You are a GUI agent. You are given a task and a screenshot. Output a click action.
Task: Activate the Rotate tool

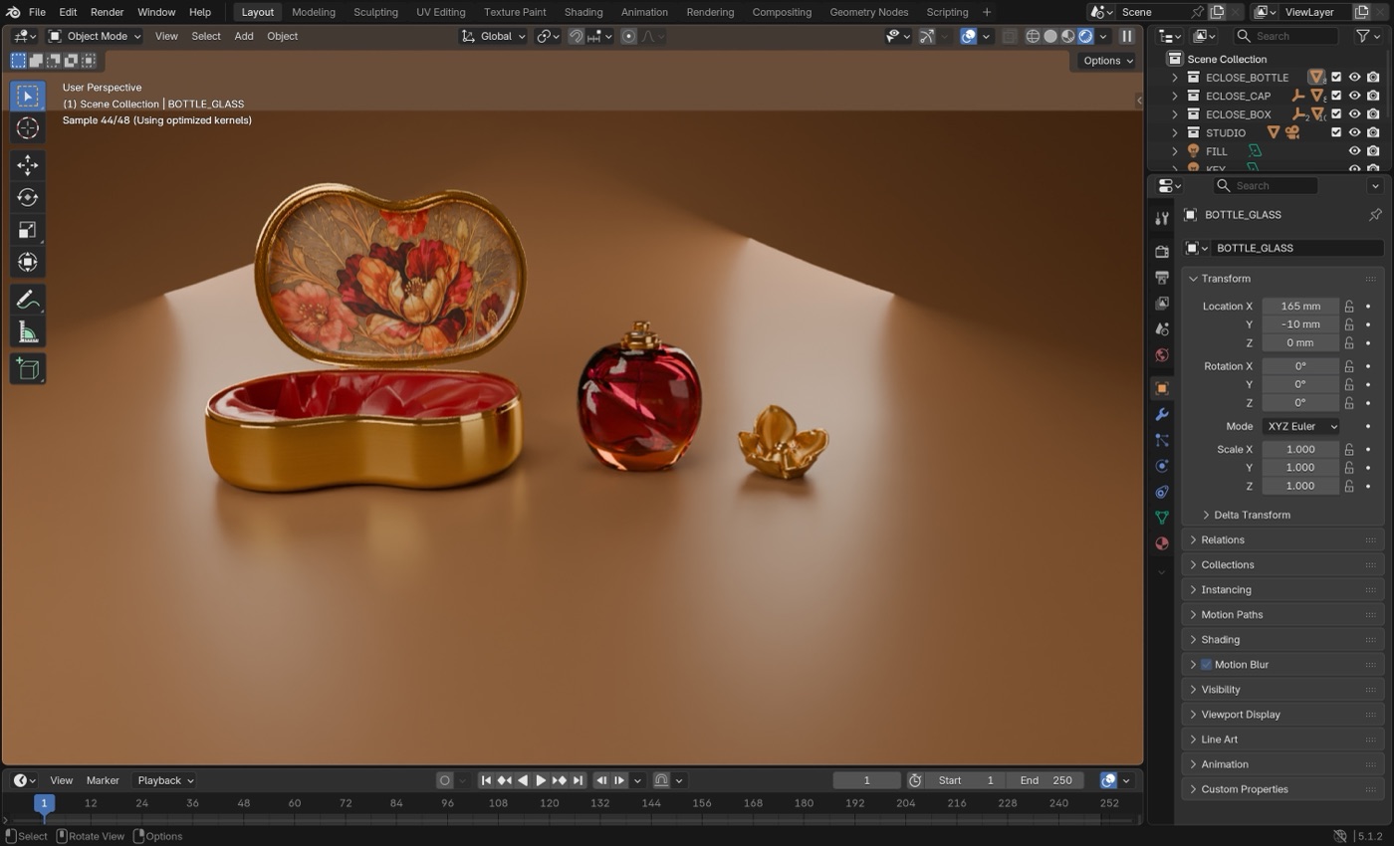click(x=28, y=197)
